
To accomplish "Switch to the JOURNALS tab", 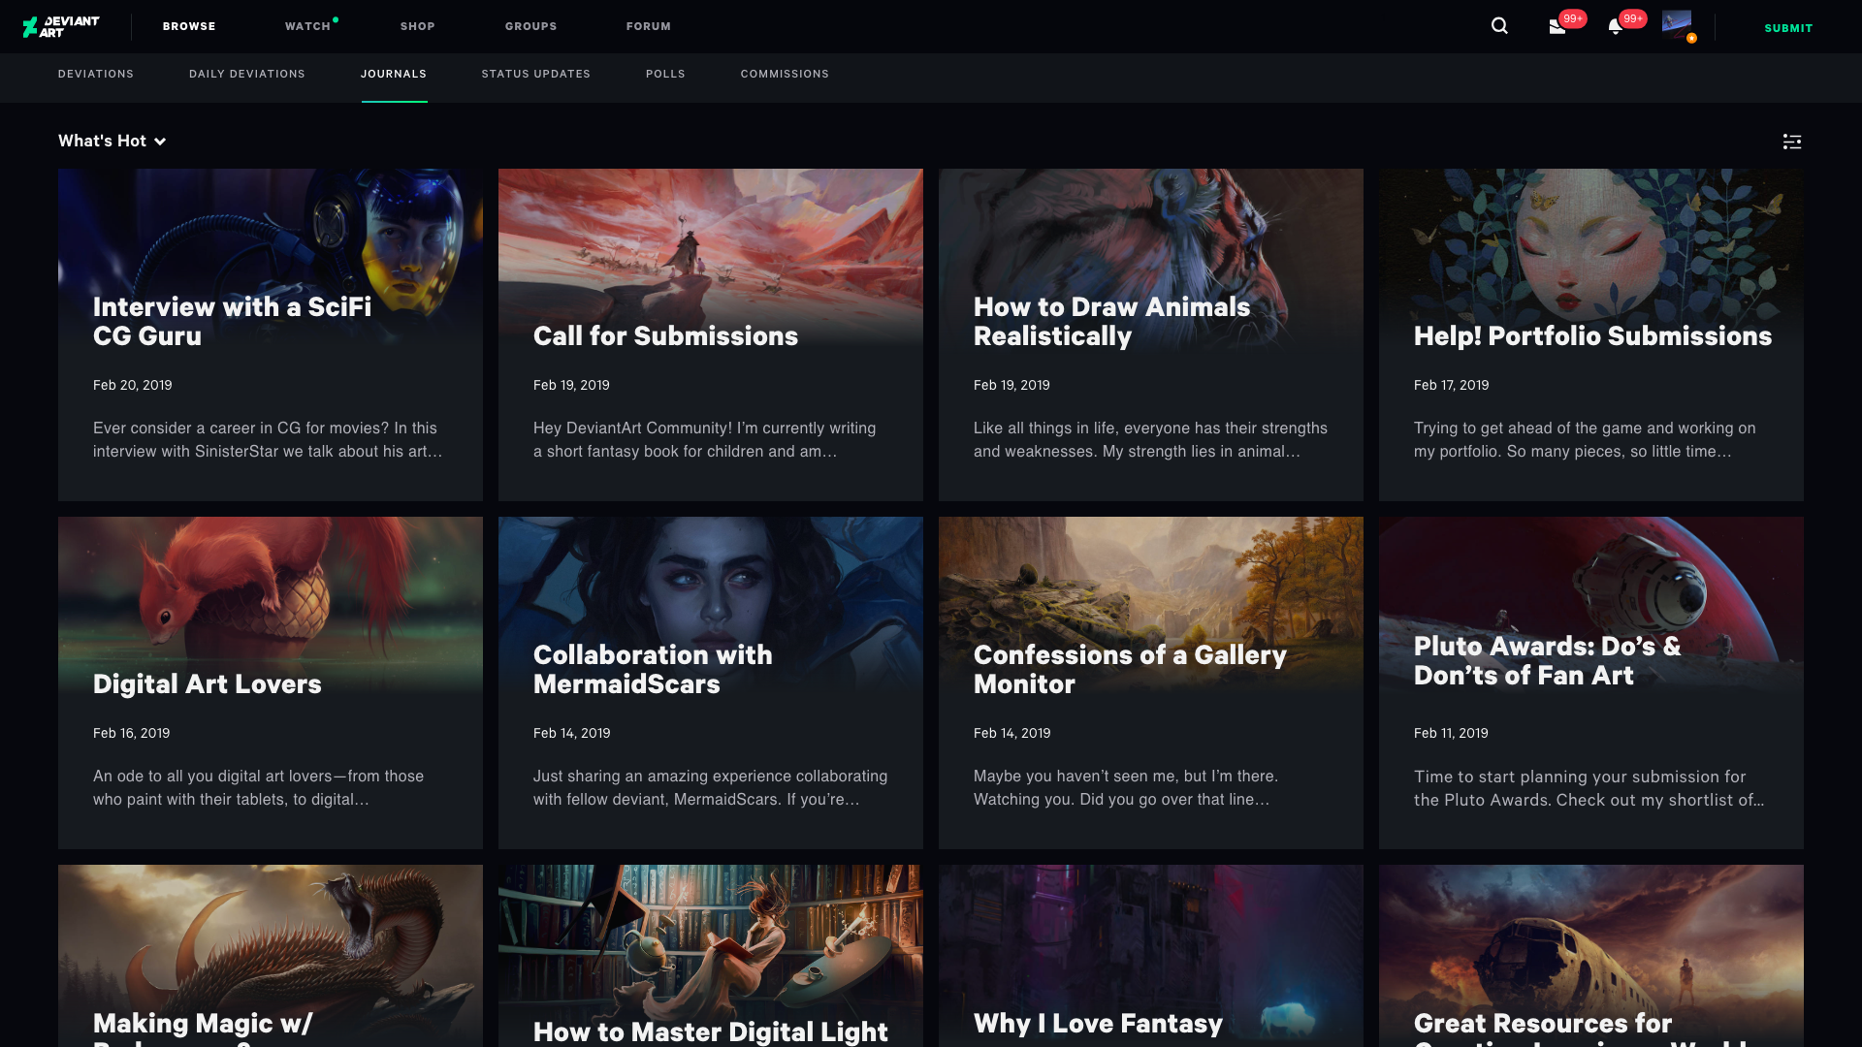I will coord(394,74).
